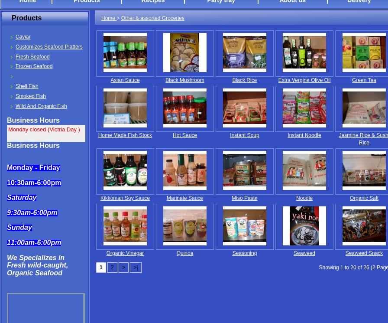The height and width of the screenshot is (323, 388).
Task: View the Kikkoman Soy Sauce product image
Action: point(125,170)
